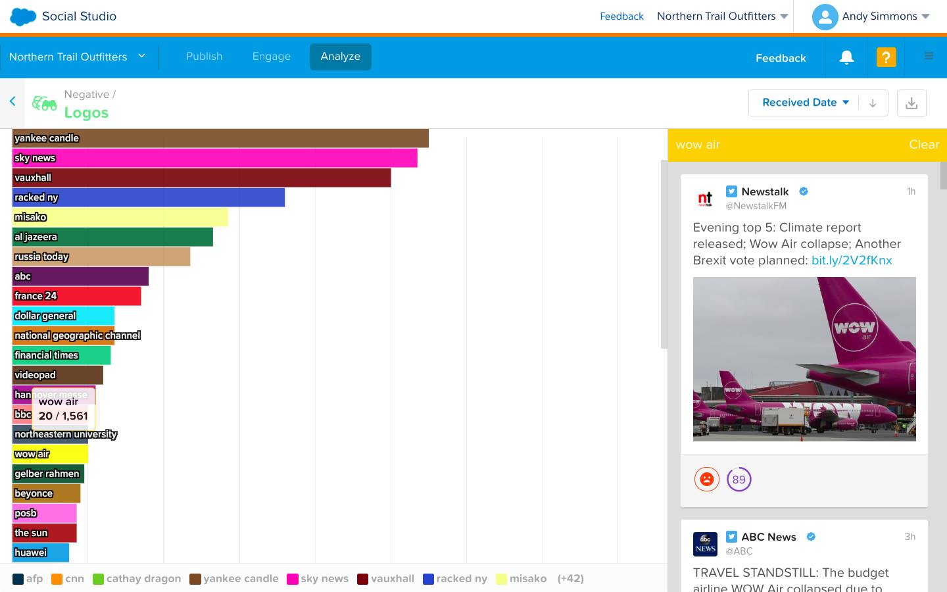This screenshot has width=947, height=592.
Task: Open WOW Air plane photo thumbnail
Action: pos(804,359)
